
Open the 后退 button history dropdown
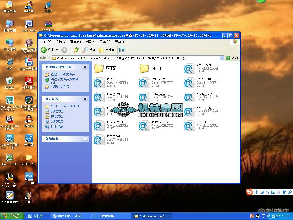(57, 50)
